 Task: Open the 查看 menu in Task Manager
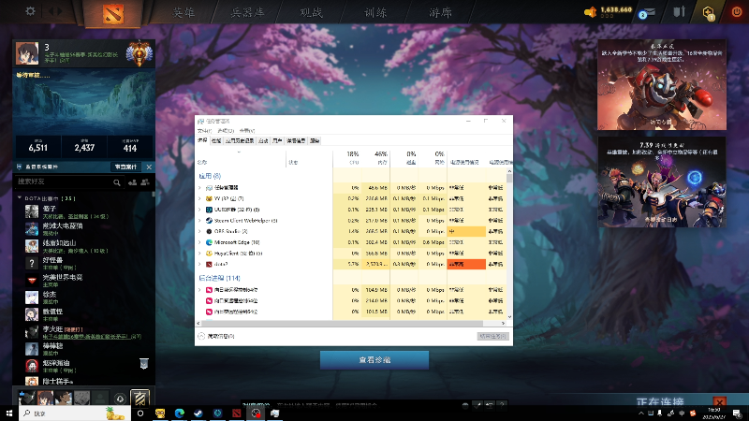pyautogui.click(x=247, y=131)
